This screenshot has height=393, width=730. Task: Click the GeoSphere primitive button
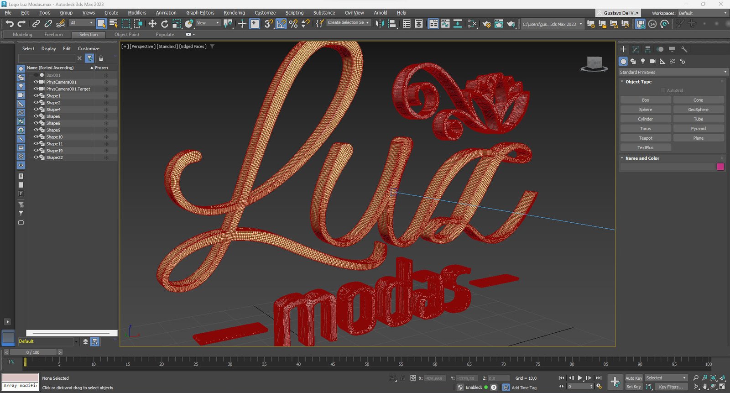click(698, 110)
